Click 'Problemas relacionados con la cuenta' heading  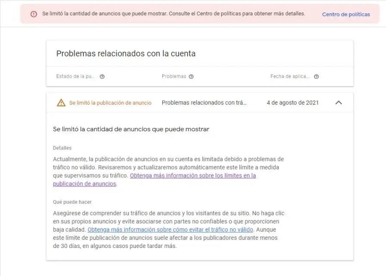coord(126,53)
